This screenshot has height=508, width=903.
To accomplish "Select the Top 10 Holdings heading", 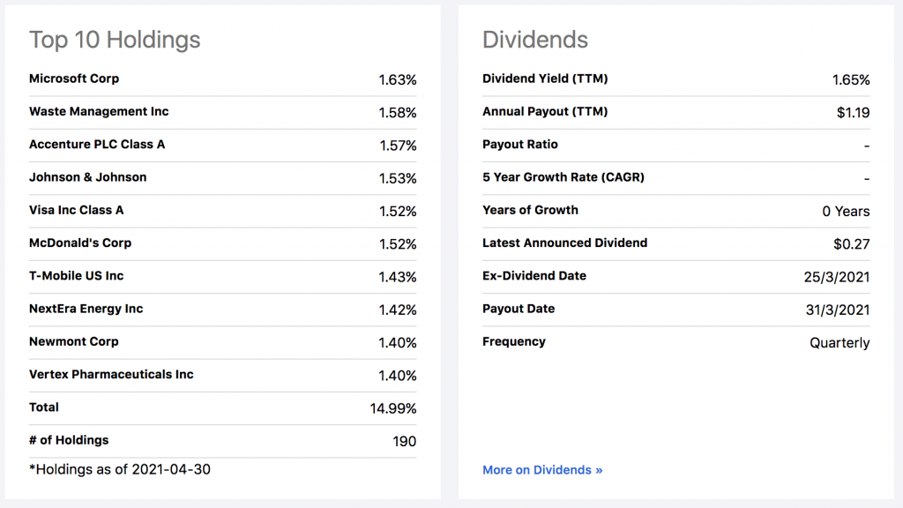I will coord(115,40).
